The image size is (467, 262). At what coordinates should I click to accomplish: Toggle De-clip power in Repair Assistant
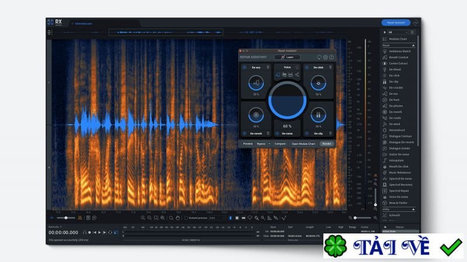pyautogui.click(x=307, y=133)
